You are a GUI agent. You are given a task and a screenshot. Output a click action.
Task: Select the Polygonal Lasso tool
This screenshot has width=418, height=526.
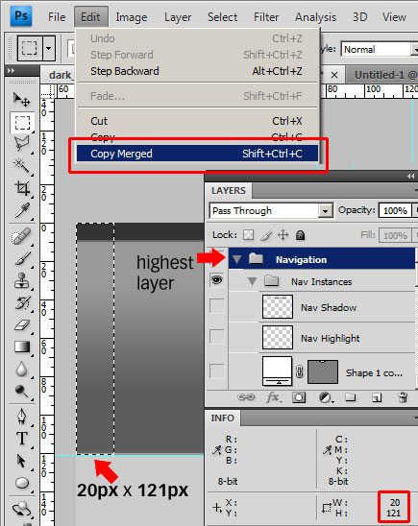22,144
